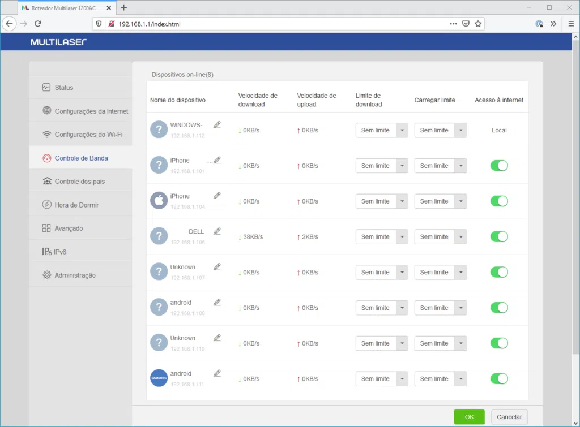Bookmark this page with the star icon

pos(478,24)
